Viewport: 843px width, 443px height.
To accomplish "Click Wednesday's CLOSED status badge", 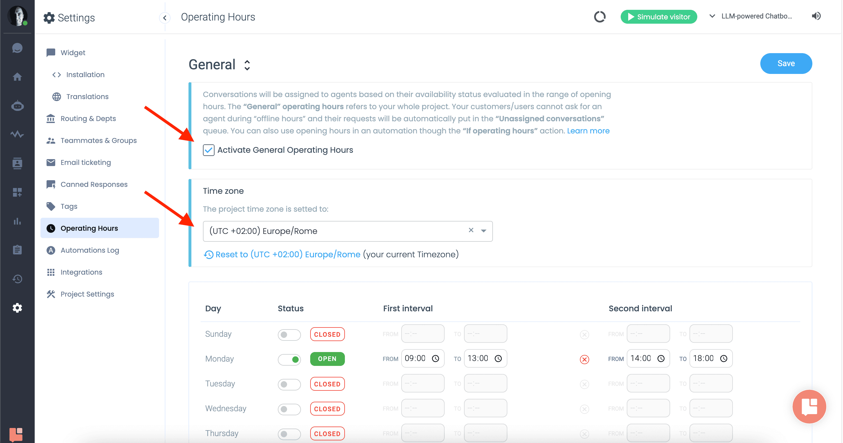I will point(327,409).
